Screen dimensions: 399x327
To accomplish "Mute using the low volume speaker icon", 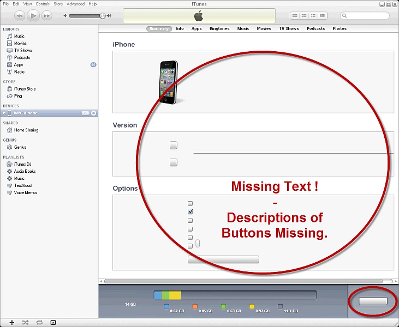I will point(65,16).
